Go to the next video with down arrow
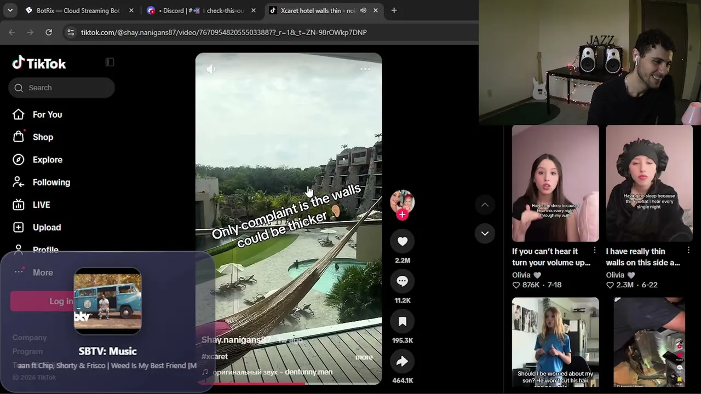Screen dimensions: 701x394 click(485, 233)
